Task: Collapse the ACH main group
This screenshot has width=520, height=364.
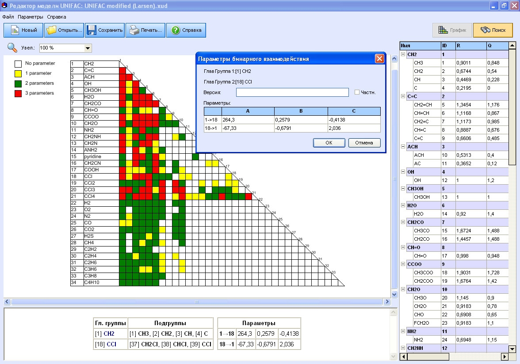Action: 403,146
